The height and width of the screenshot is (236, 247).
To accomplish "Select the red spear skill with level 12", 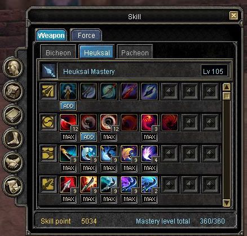I will point(68,123).
